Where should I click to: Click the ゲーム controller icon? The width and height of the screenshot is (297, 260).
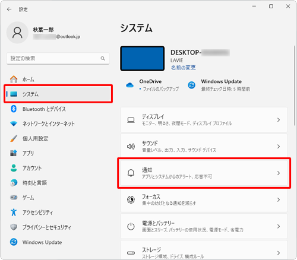point(14,198)
